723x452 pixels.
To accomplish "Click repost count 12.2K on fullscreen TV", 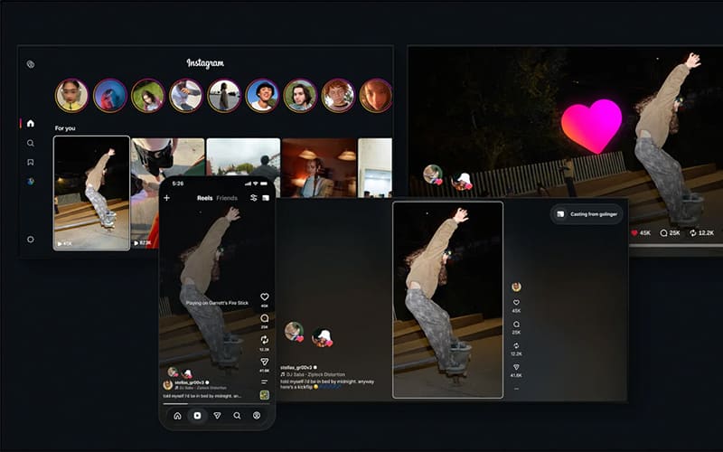I will pyautogui.click(x=701, y=233).
